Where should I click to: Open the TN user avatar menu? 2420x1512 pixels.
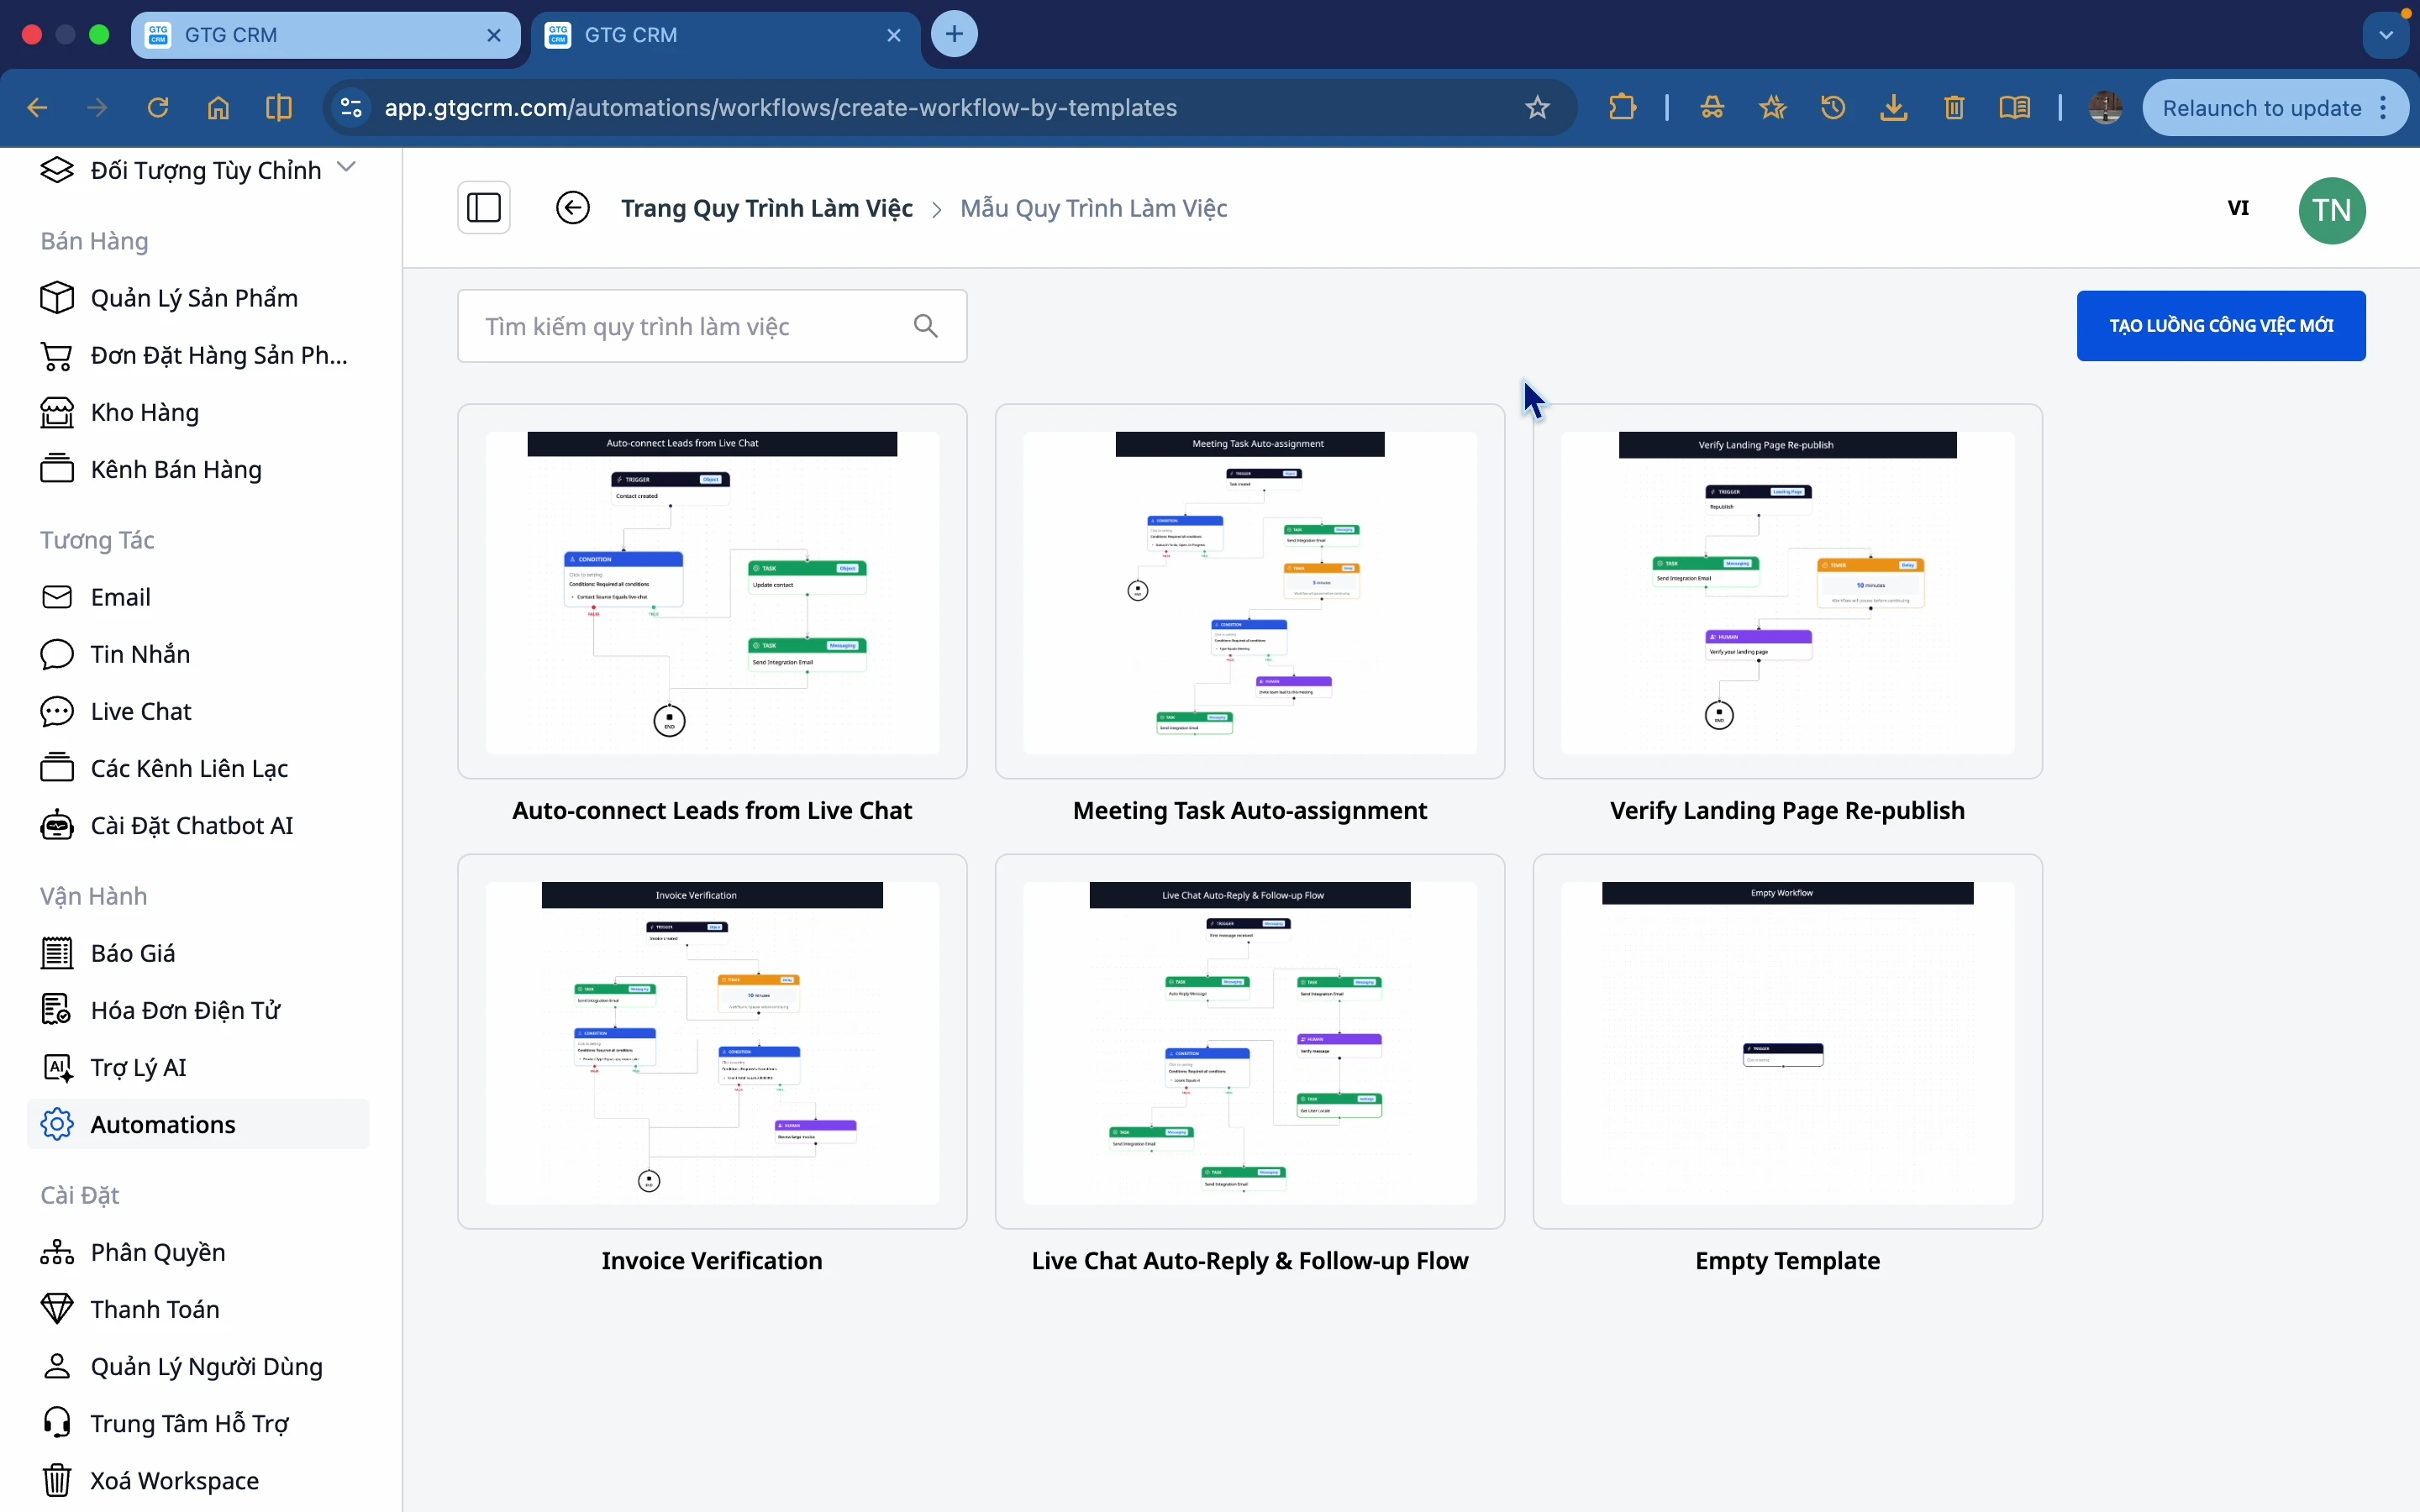coord(2332,210)
